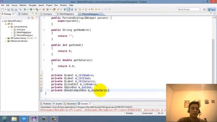Open the Run configurations dropdown arrow
The width and height of the screenshot is (217, 122).
34,9
